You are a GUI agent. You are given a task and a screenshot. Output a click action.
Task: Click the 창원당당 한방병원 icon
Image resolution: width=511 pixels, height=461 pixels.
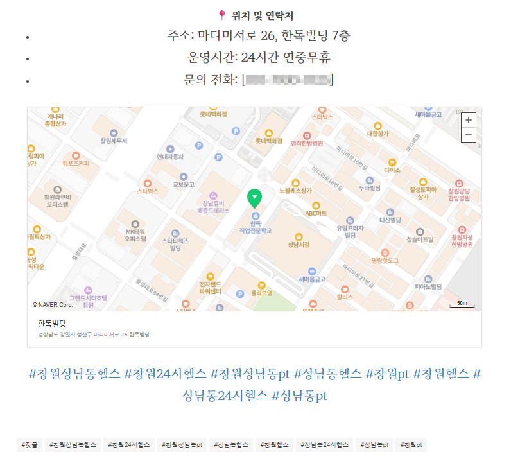459,183
